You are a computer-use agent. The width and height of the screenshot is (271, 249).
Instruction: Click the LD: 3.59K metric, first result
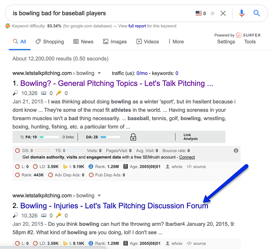pos(46,167)
